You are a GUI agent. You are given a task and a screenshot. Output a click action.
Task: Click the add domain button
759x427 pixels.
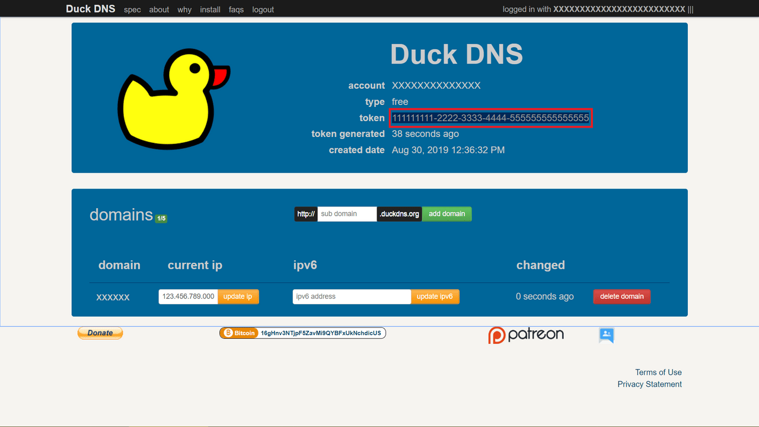click(x=447, y=214)
